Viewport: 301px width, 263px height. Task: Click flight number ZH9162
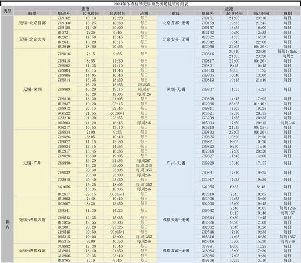click(64, 18)
